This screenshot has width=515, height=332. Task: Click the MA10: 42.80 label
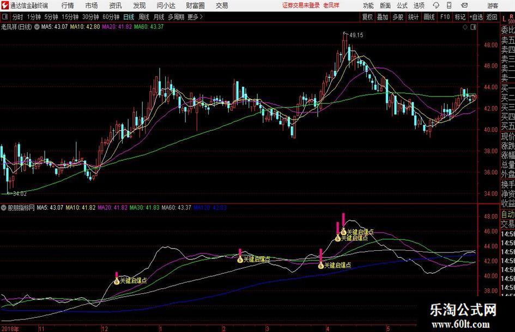(x=84, y=27)
